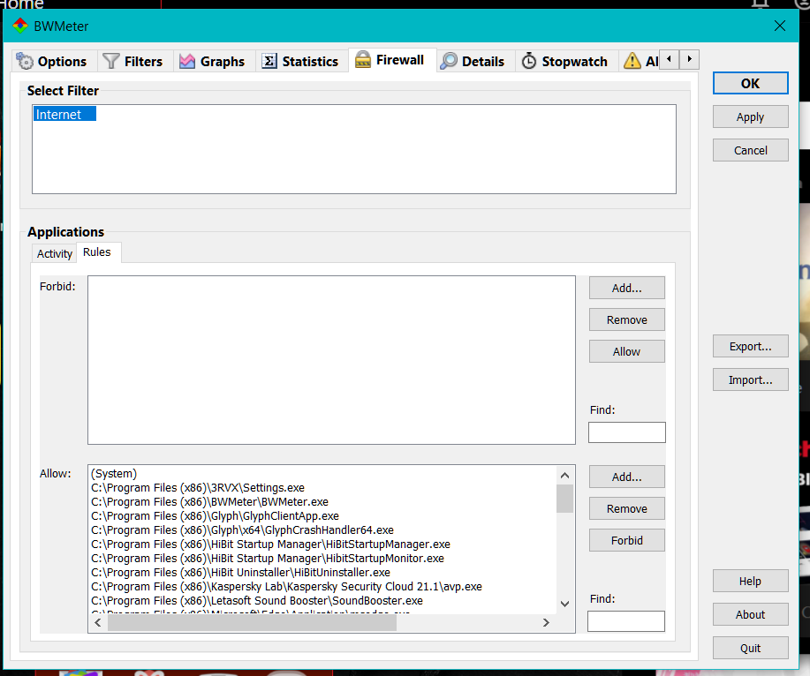Select the Rules sub-tab
This screenshot has width=810, height=676.
99,252
